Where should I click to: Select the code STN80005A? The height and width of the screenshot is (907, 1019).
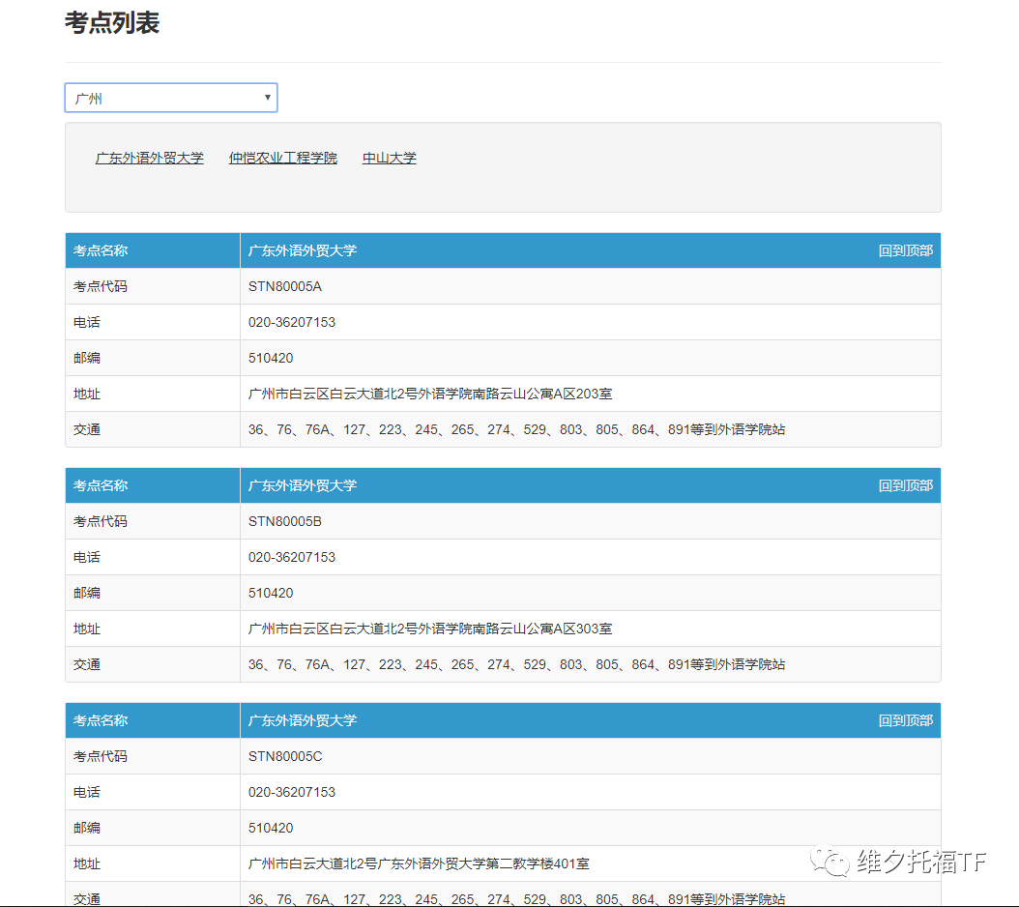pos(284,287)
